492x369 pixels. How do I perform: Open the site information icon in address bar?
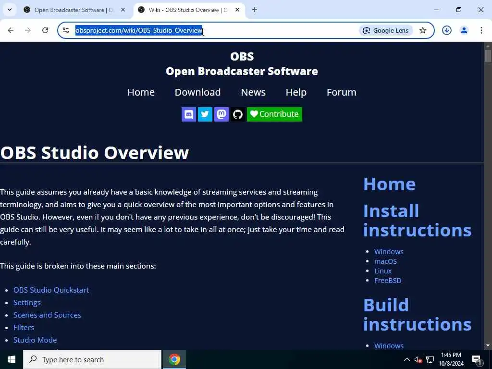tap(66, 30)
